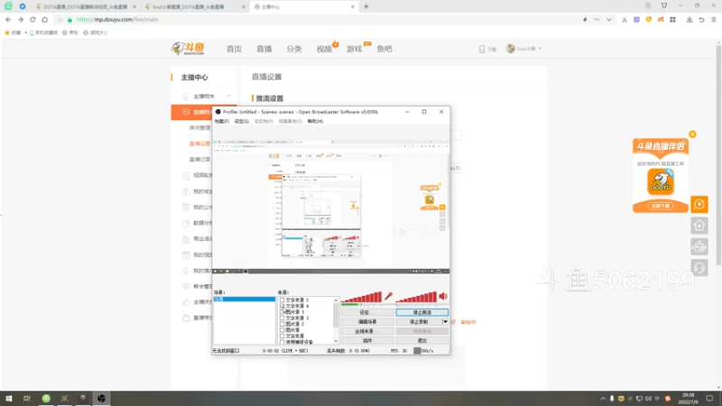This screenshot has width=722, height=406.
Task: Open the stop-recording dropdown arrow in OBS
Action: pyautogui.click(x=445, y=322)
